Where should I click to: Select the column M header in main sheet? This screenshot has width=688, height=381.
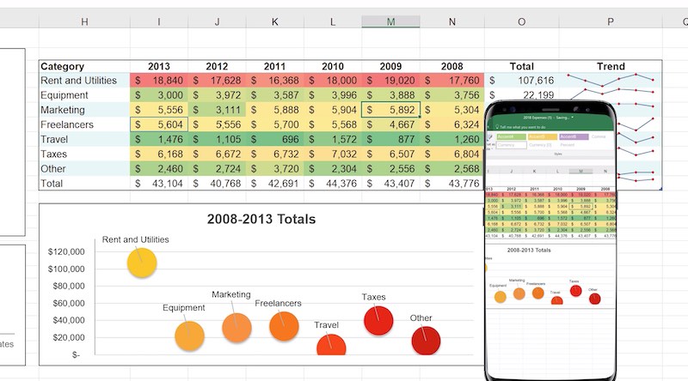(x=390, y=21)
